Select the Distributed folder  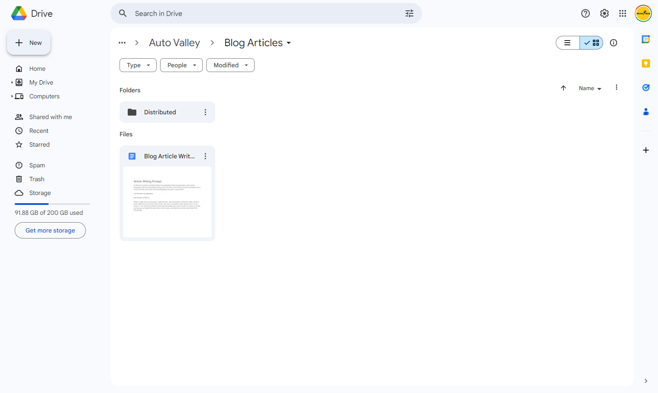pos(167,112)
